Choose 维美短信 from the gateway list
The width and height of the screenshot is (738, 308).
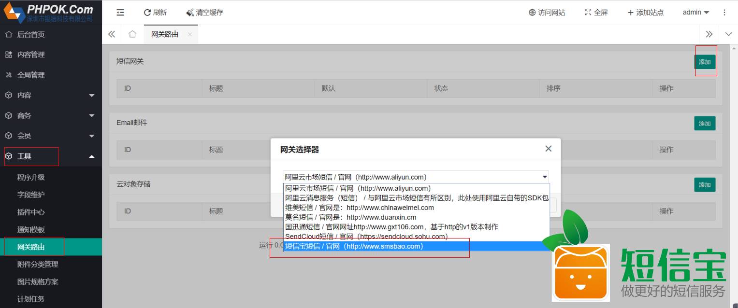tap(359, 208)
